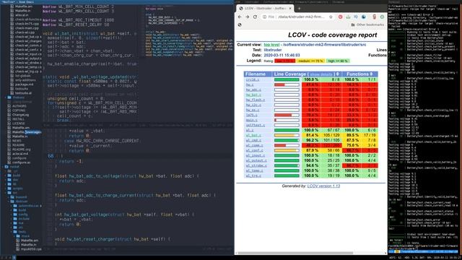Screen dimensions: 462x260
Task: Click file icon beside aclocal.m4 near configure
Action: (x=9, y=154)
